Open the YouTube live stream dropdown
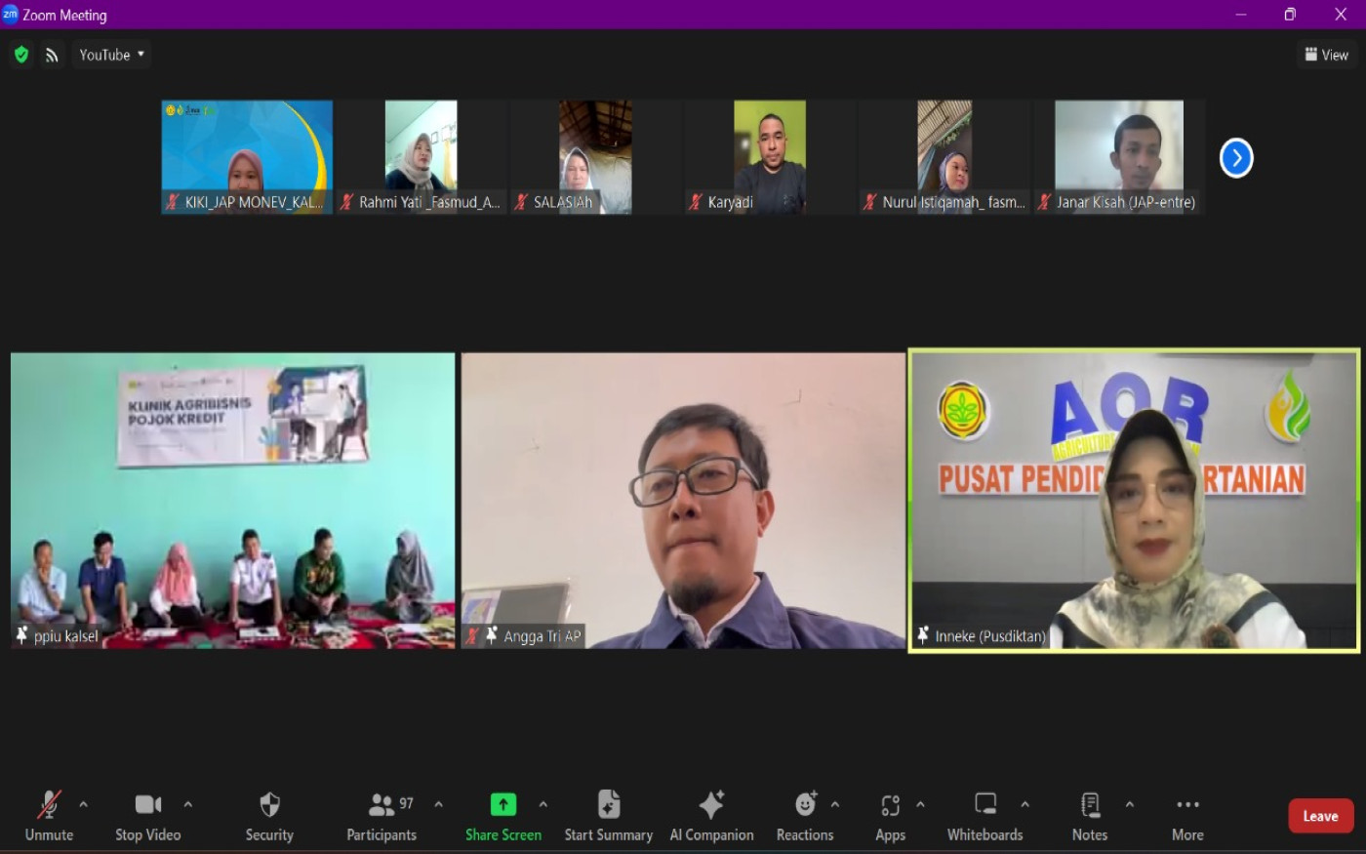Viewport: 1366px width, 854px height. 111,55
